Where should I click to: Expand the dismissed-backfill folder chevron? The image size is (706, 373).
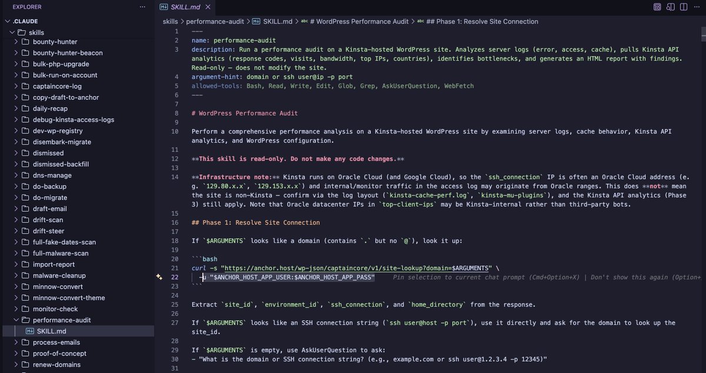[x=16, y=164]
